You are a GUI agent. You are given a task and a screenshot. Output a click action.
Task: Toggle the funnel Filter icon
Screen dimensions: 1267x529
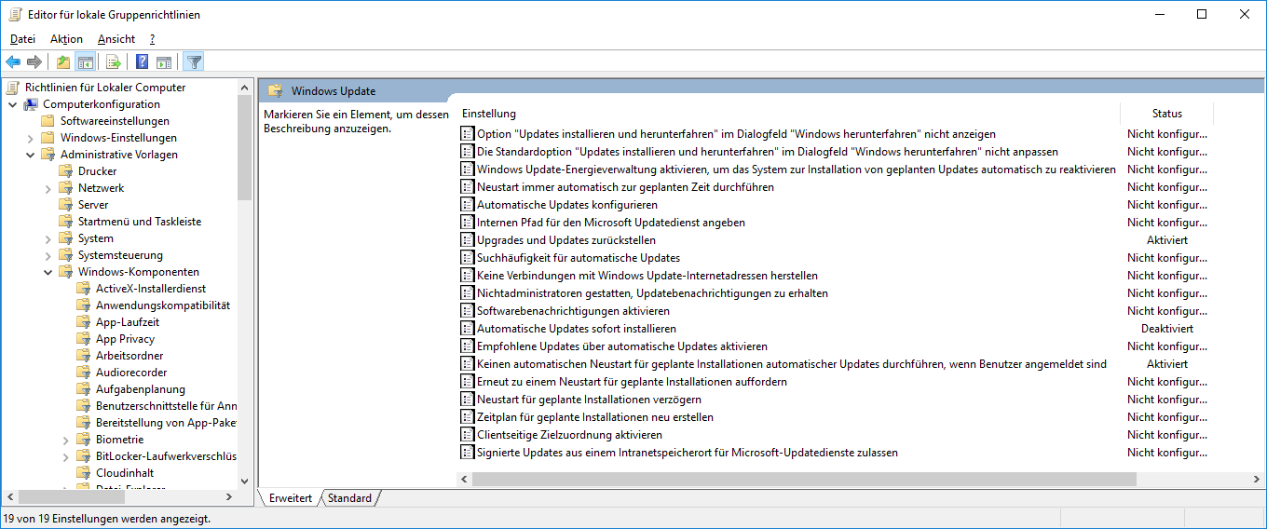point(194,62)
